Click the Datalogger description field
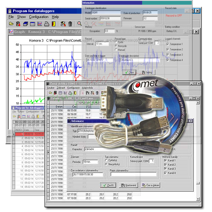This screenshot has height=212, width=212. [140, 60]
